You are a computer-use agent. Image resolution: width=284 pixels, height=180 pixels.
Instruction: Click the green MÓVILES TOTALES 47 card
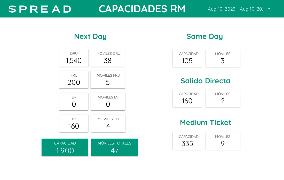(x=114, y=147)
